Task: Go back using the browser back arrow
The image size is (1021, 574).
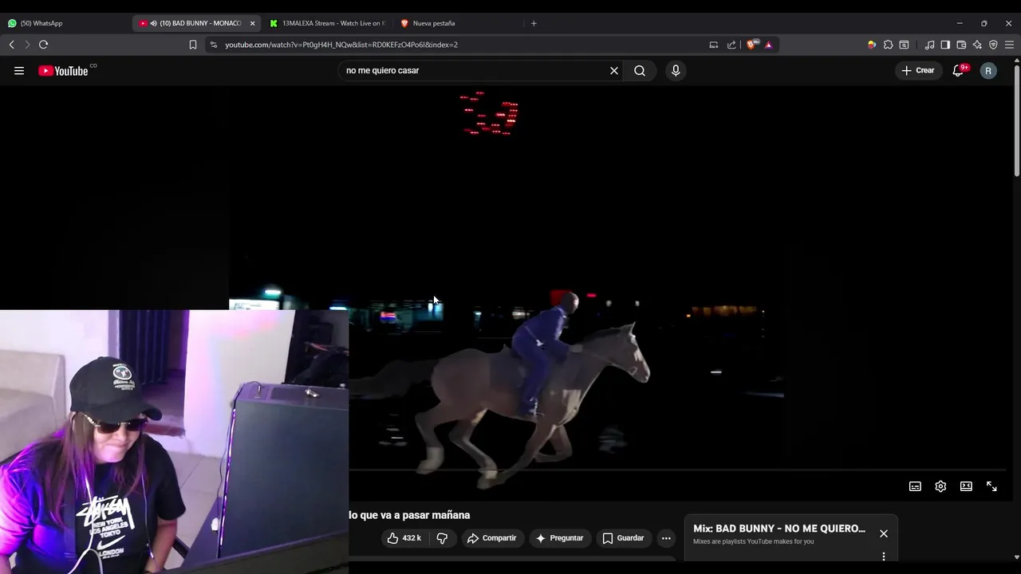Action: 11,45
